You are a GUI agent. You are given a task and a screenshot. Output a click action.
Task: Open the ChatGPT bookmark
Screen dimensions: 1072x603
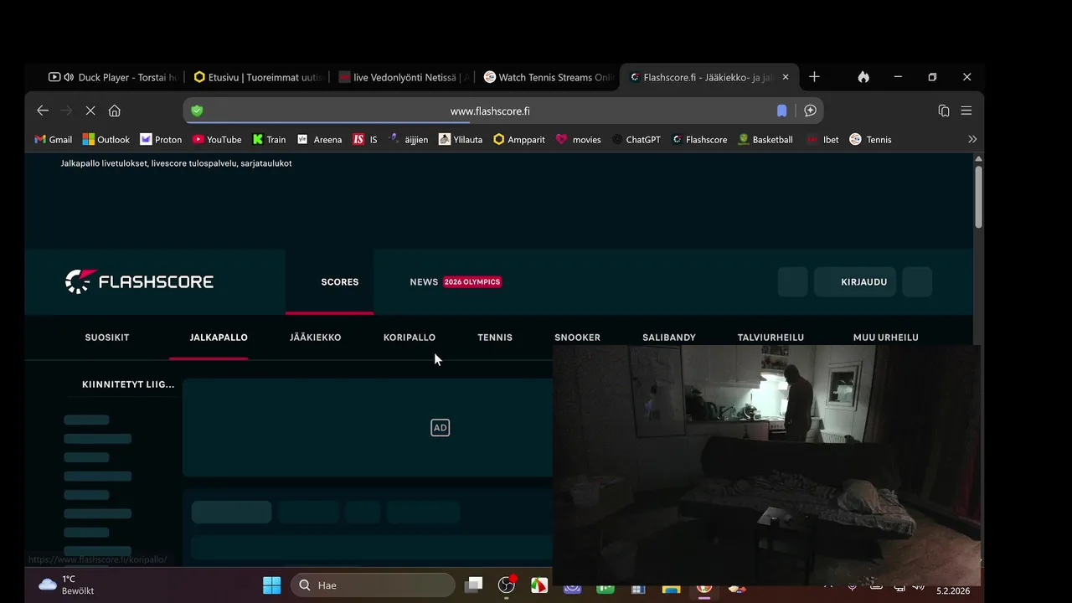[636, 140]
